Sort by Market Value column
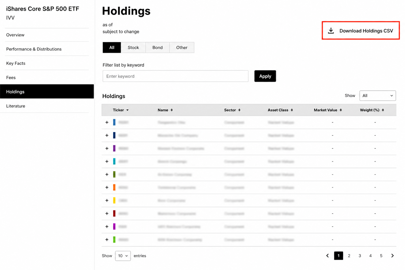405x270 pixels. click(x=328, y=110)
